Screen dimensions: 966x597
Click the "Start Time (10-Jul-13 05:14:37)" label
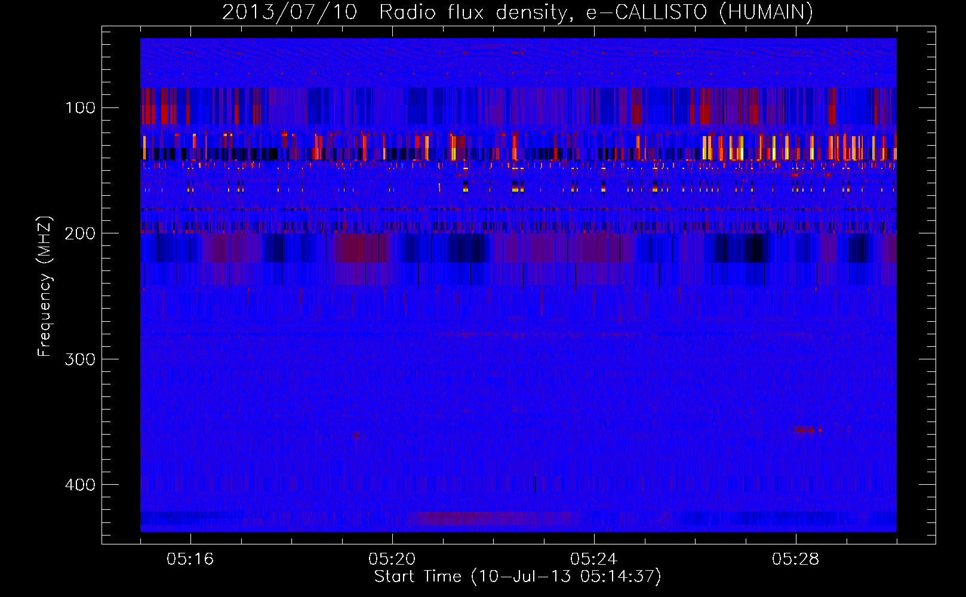point(518,577)
